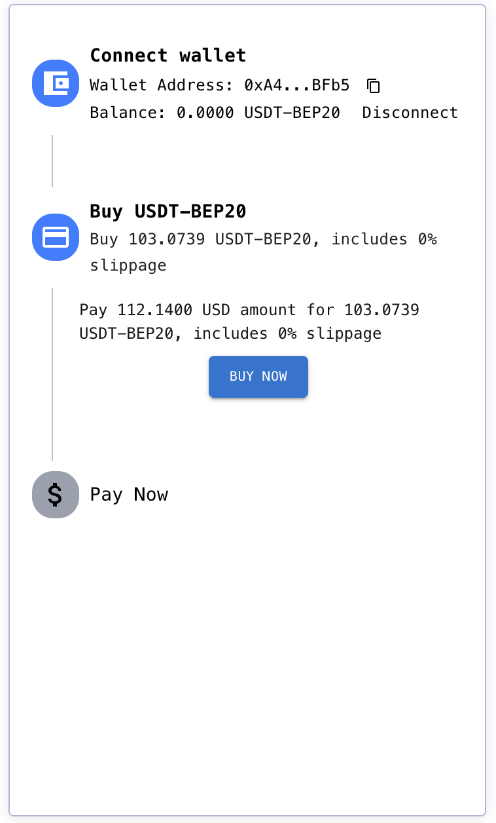The image size is (496, 823).
Task: Click the Buy 103.0739 USDT-BEP20 step description
Action: coord(263,252)
